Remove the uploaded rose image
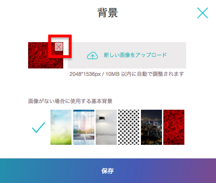The height and width of the screenshot is (183, 216). tap(59, 47)
